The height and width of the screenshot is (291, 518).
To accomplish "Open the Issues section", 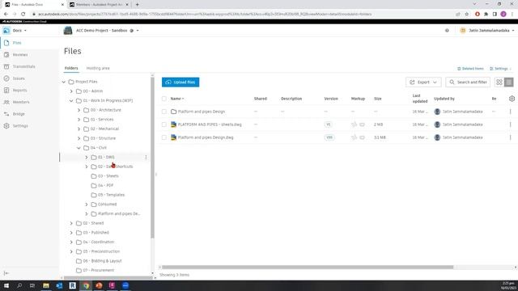I will click(x=19, y=78).
